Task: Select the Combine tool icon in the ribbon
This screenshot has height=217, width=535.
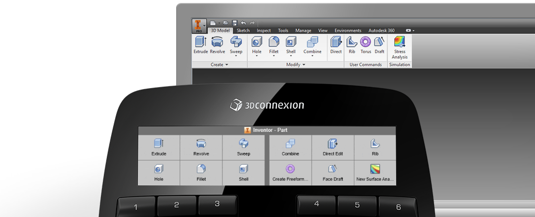Action: click(312, 42)
